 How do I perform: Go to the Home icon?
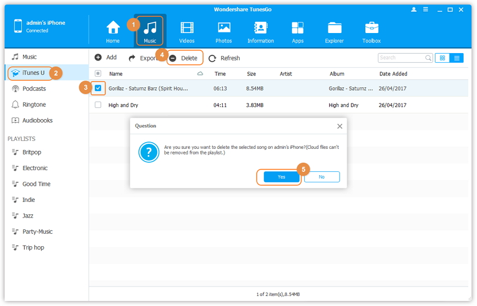(113, 28)
